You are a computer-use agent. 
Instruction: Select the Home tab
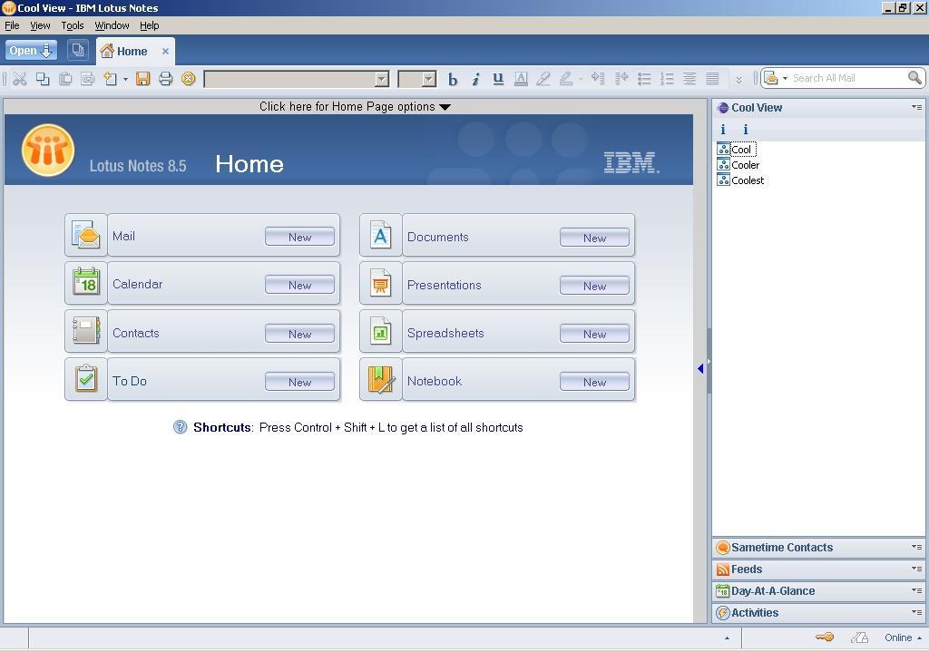132,52
